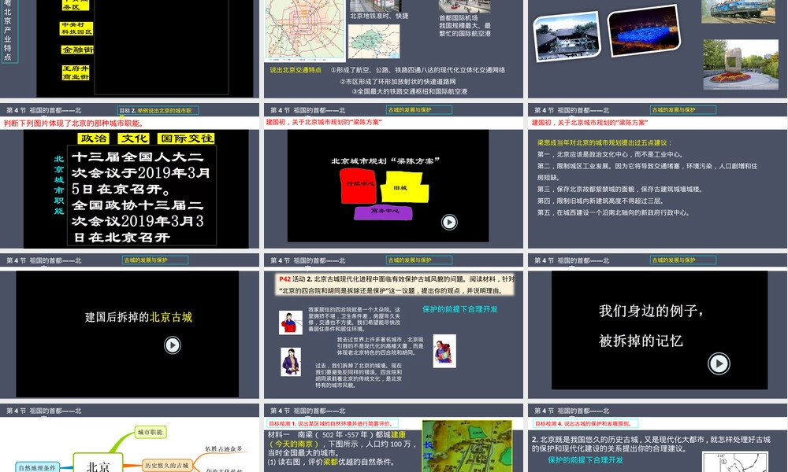
Task: Click the 中关村科技园区 yellow label
Action: tap(76, 28)
